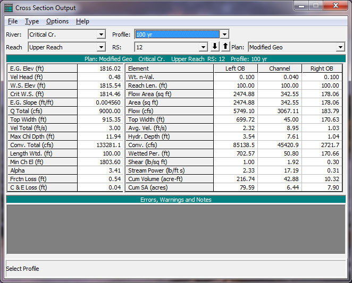
Task: Click the Right OB column header
Action: (323, 68)
